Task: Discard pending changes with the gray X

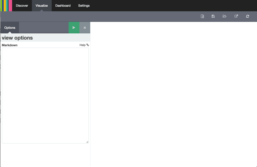Action: tap(85, 28)
